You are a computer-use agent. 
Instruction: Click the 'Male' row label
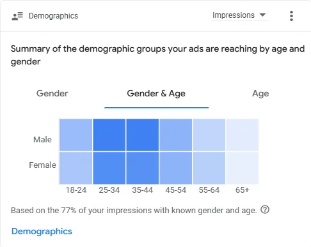42,140
